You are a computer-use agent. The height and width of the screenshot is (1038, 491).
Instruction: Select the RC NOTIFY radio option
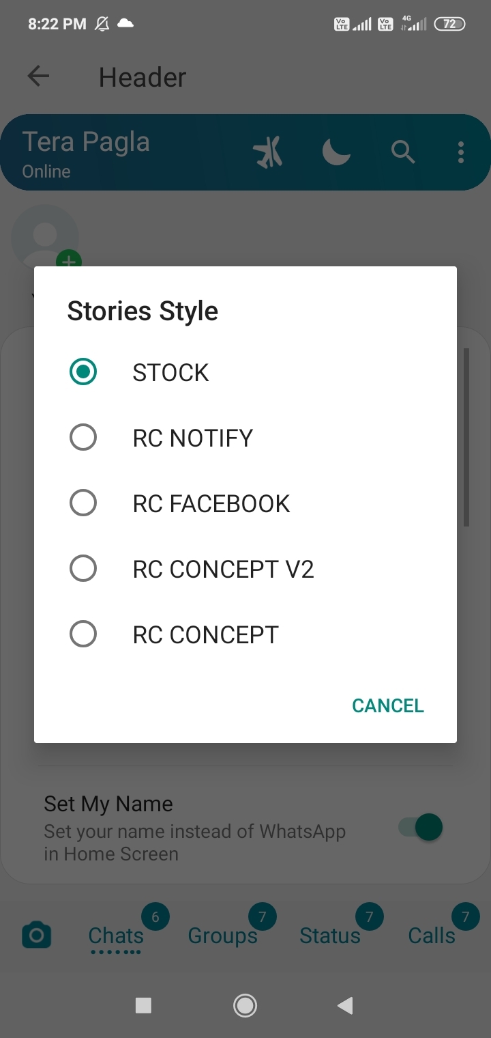pyautogui.click(x=245, y=438)
